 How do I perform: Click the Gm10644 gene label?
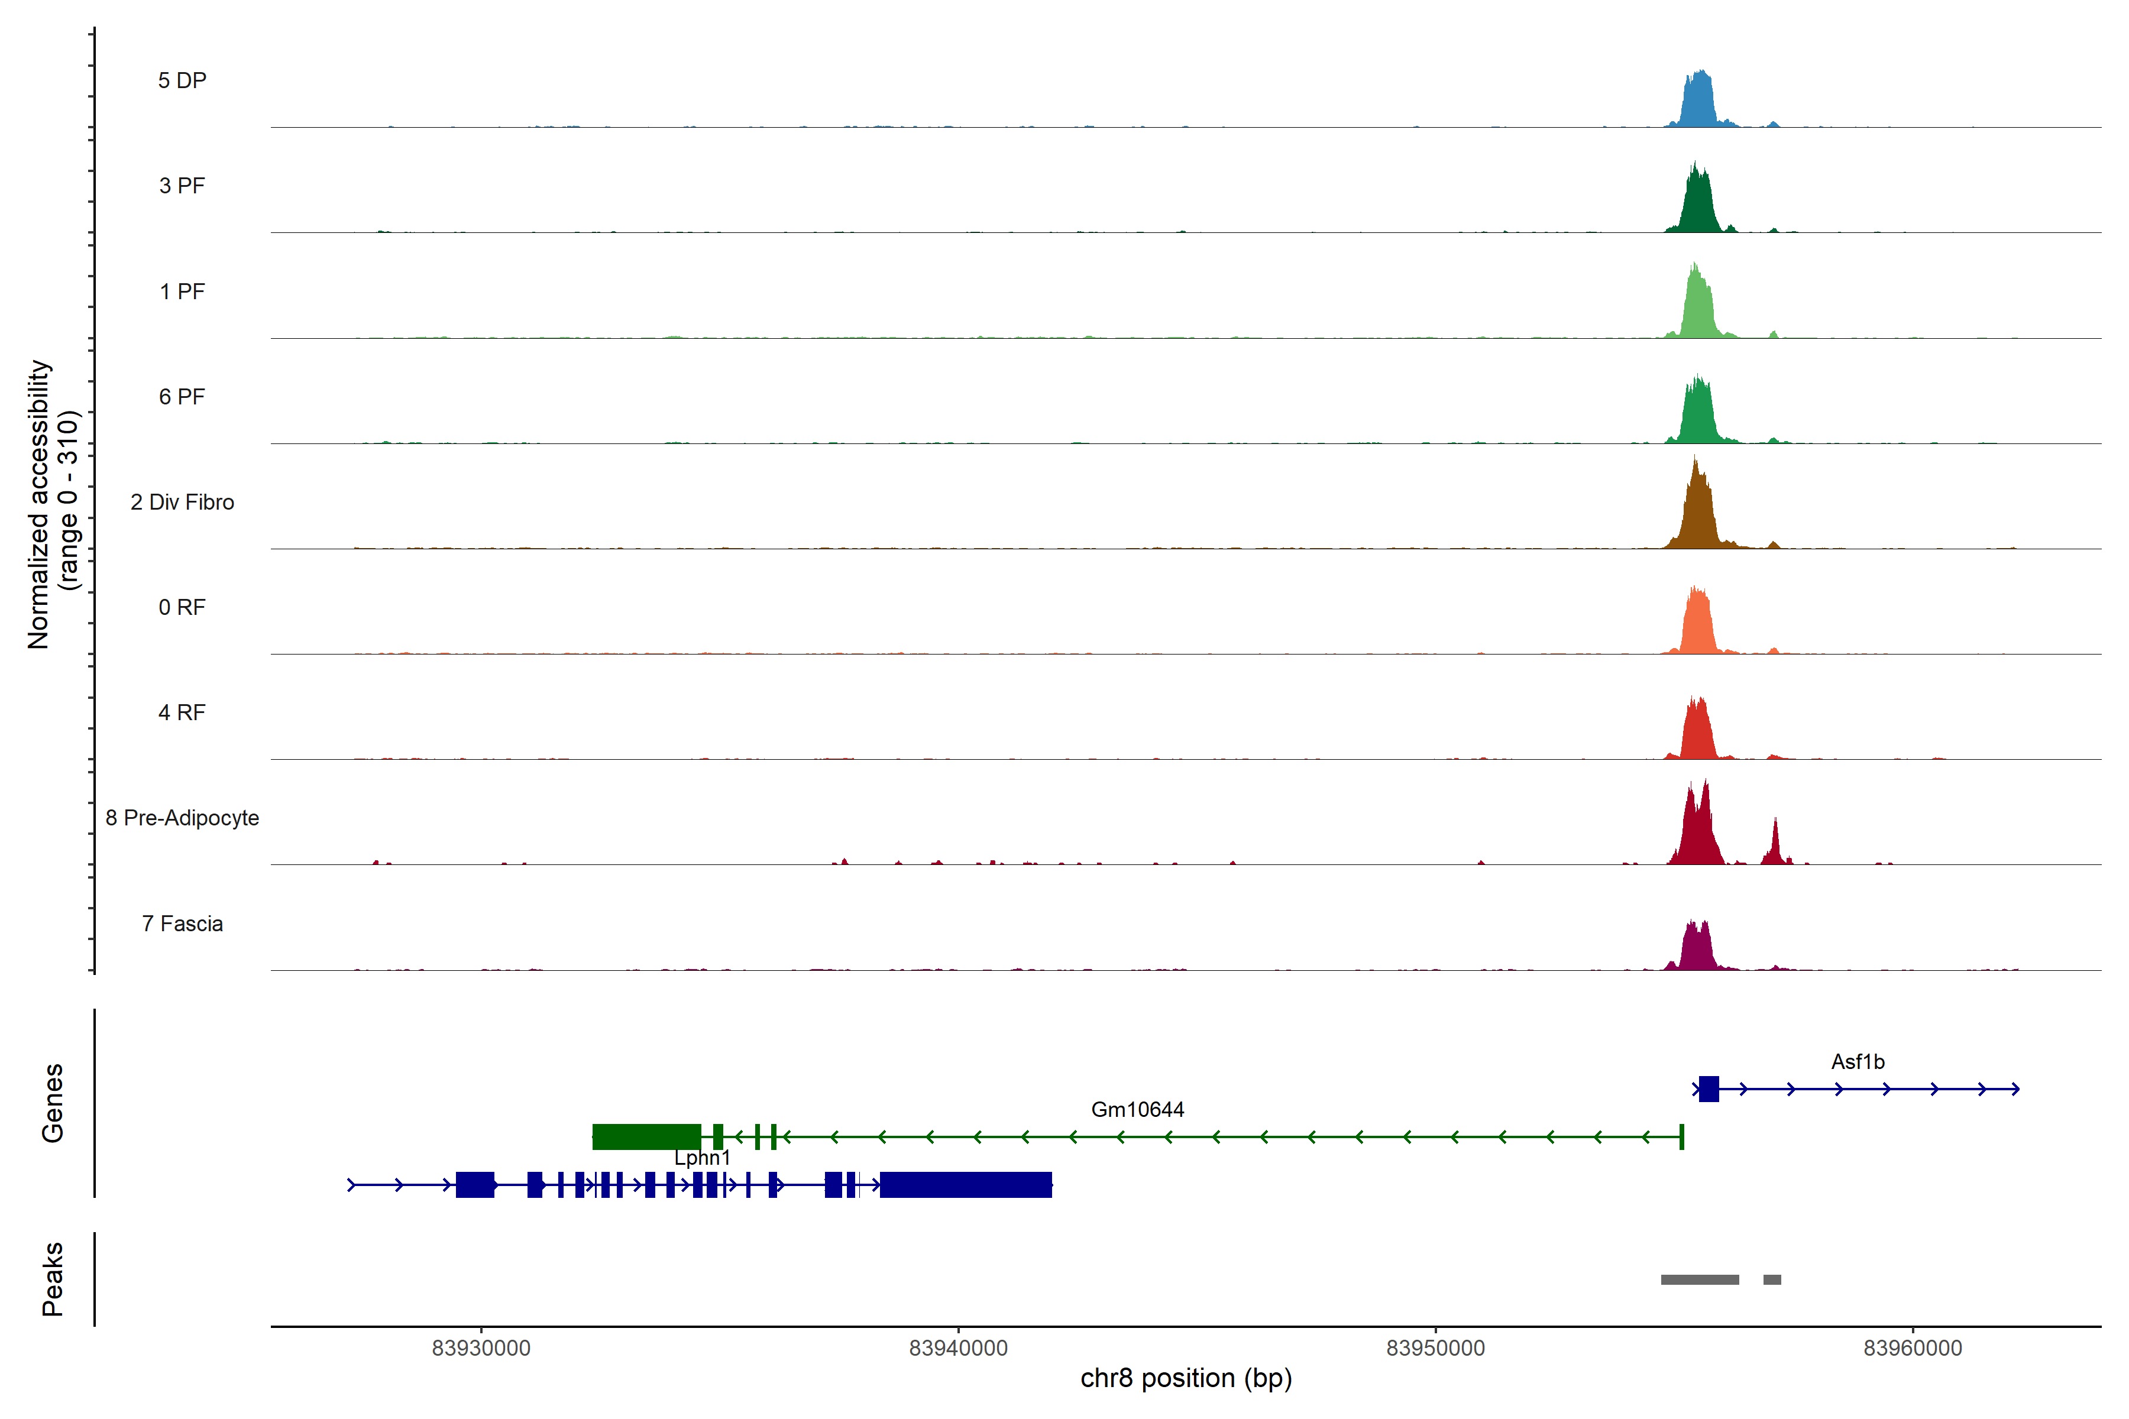[1137, 1110]
